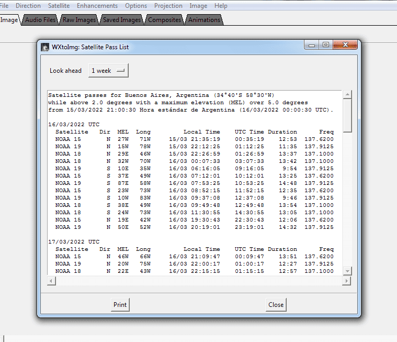This screenshot has width=397, height=342.
Task: Switch to the Audio Files tab
Action: [x=40, y=20]
